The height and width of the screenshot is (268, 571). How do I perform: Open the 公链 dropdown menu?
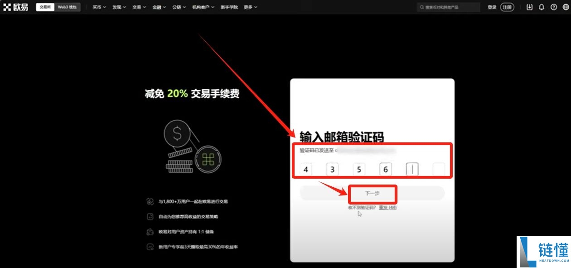pyautogui.click(x=179, y=7)
